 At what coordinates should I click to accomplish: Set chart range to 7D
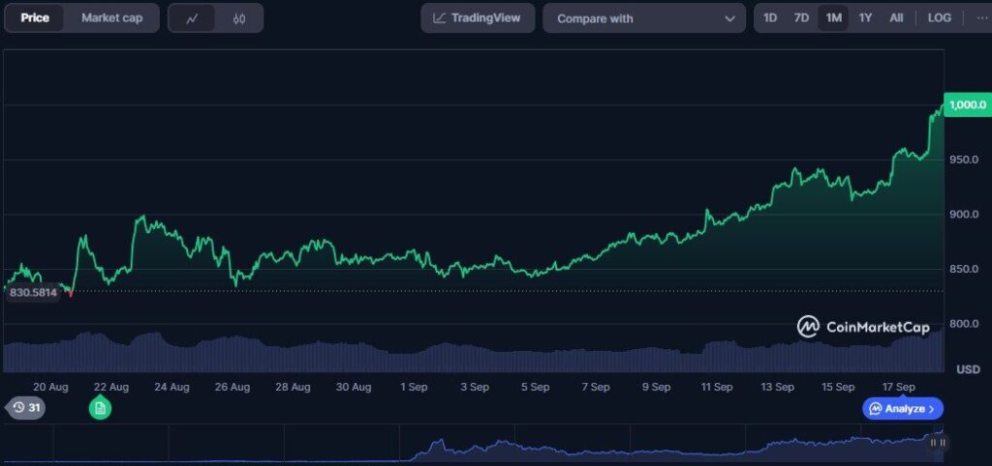[801, 17]
